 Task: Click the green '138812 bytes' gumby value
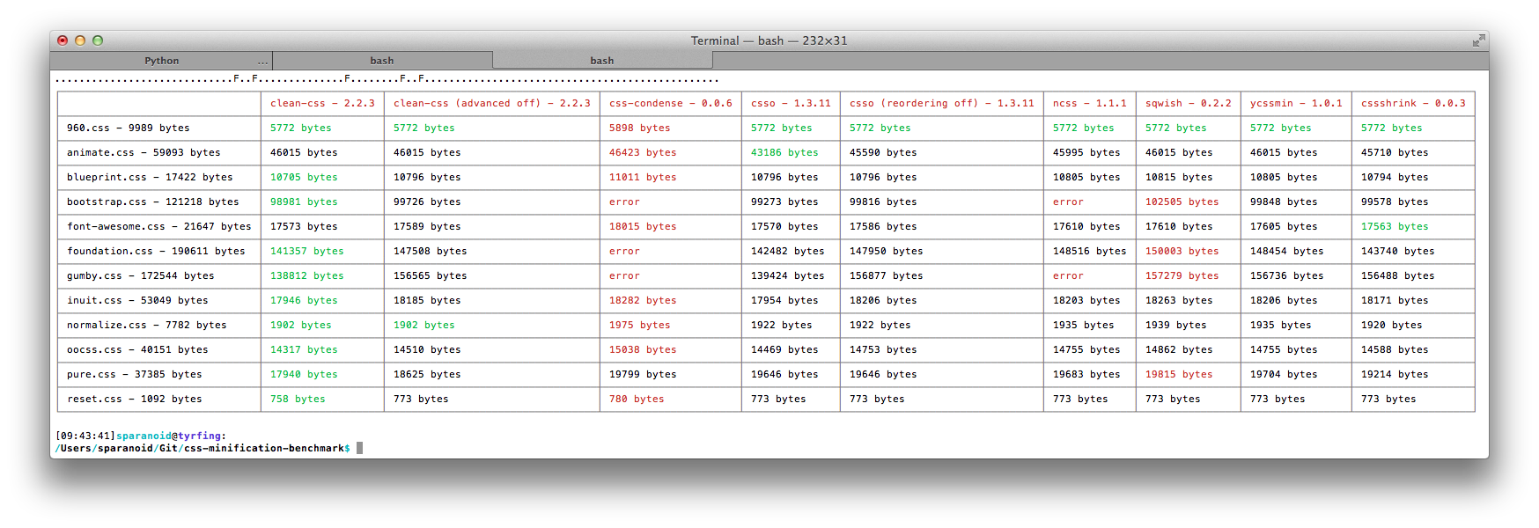point(307,275)
